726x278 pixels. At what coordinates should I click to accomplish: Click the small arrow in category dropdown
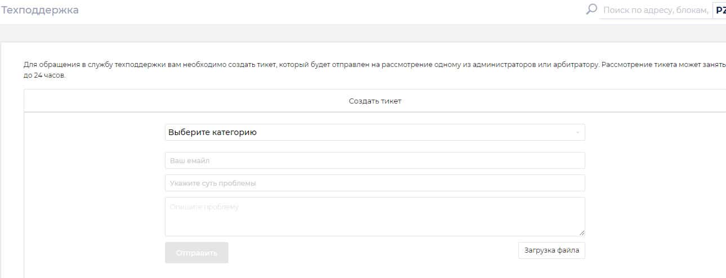tap(577, 133)
